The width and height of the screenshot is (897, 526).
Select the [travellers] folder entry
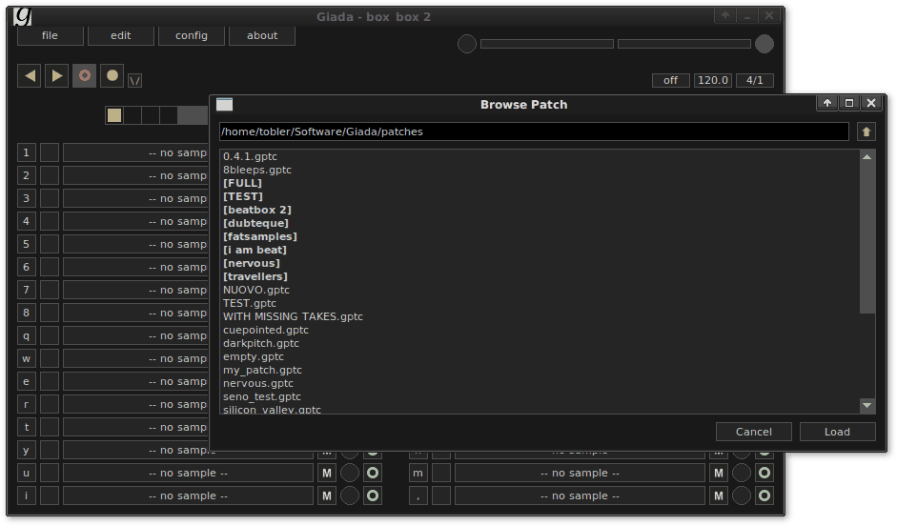pyautogui.click(x=255, y=276)
